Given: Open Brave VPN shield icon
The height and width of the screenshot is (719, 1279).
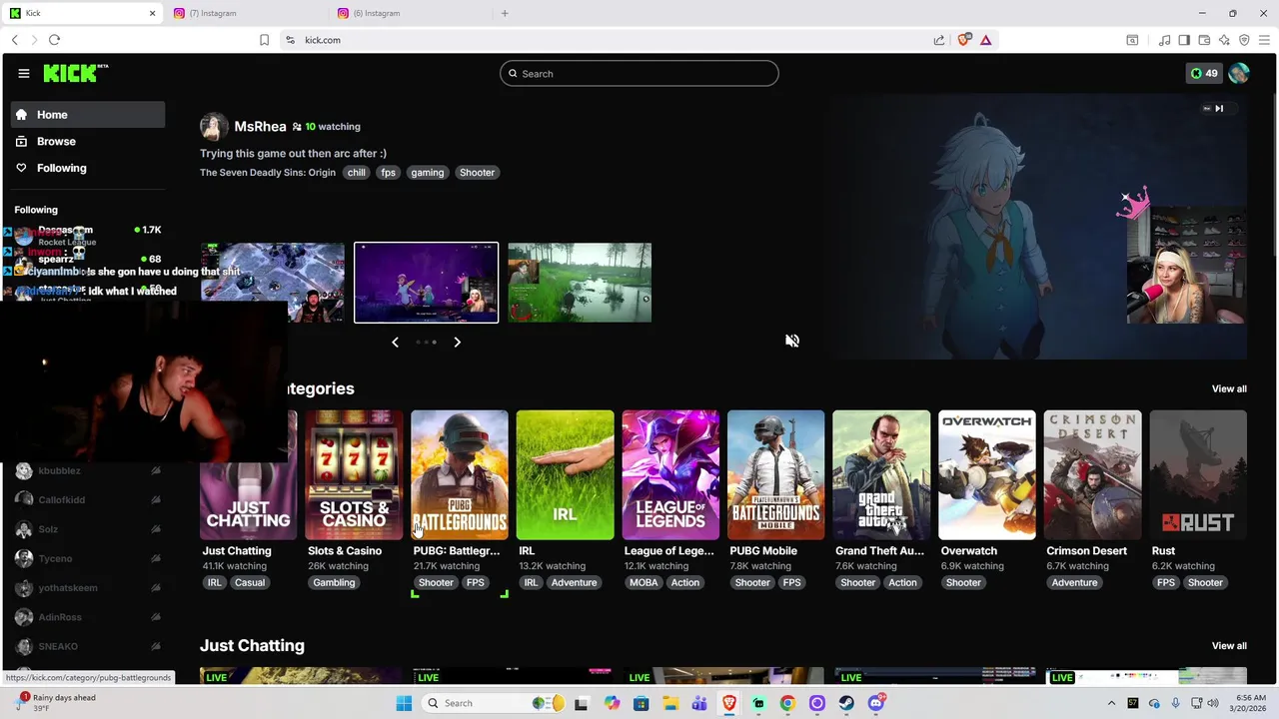Looking at the screenshot, I should [1244, 40].
